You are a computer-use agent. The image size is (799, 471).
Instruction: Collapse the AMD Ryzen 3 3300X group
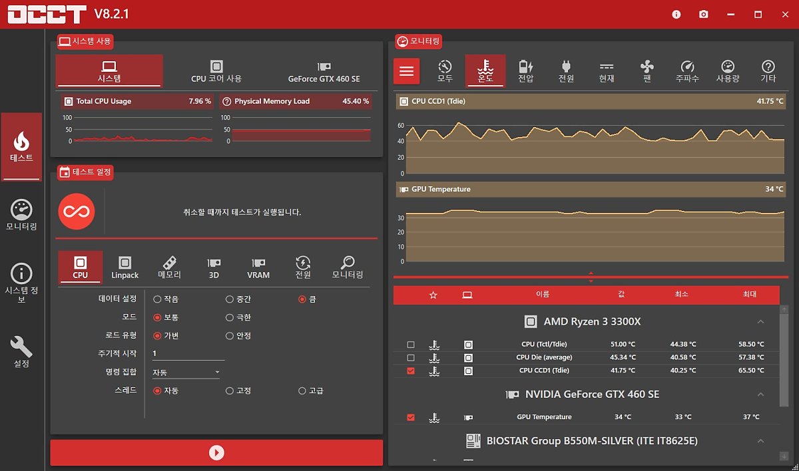click(761, 322)
